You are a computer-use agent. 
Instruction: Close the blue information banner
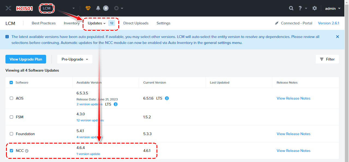[338, 37]
